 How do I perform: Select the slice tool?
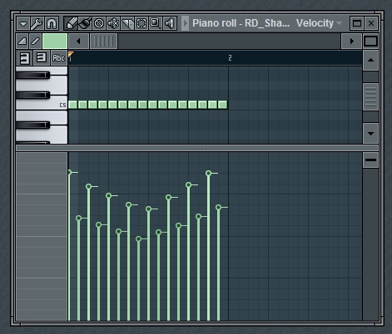[x=127, y=23]
